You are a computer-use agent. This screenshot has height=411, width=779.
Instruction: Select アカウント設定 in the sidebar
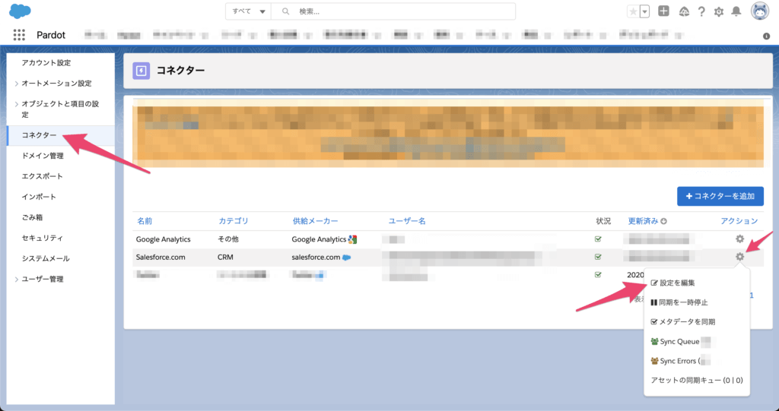[x=46, y=62]
